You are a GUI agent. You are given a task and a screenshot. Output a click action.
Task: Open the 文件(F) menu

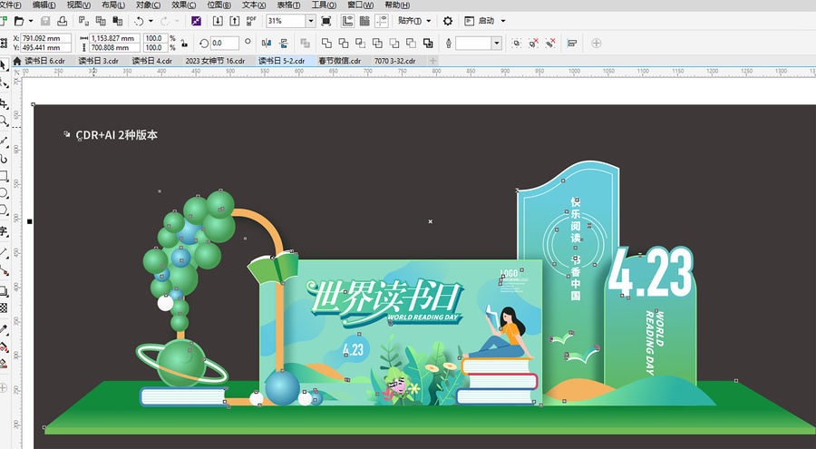[10, 5]
